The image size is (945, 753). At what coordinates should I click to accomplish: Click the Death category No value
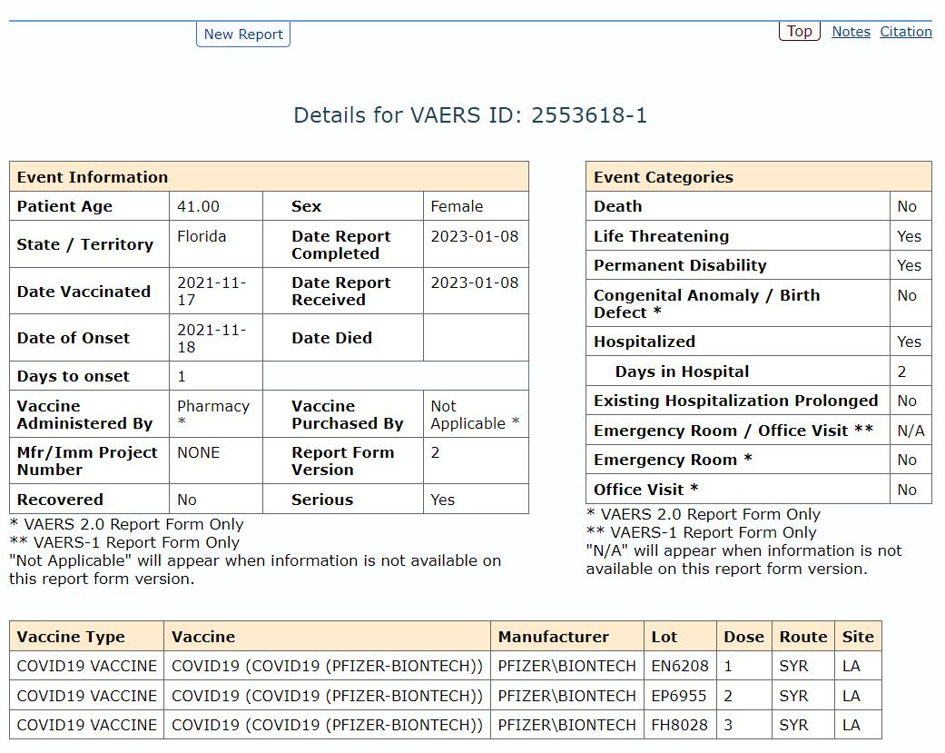(907, 206)
